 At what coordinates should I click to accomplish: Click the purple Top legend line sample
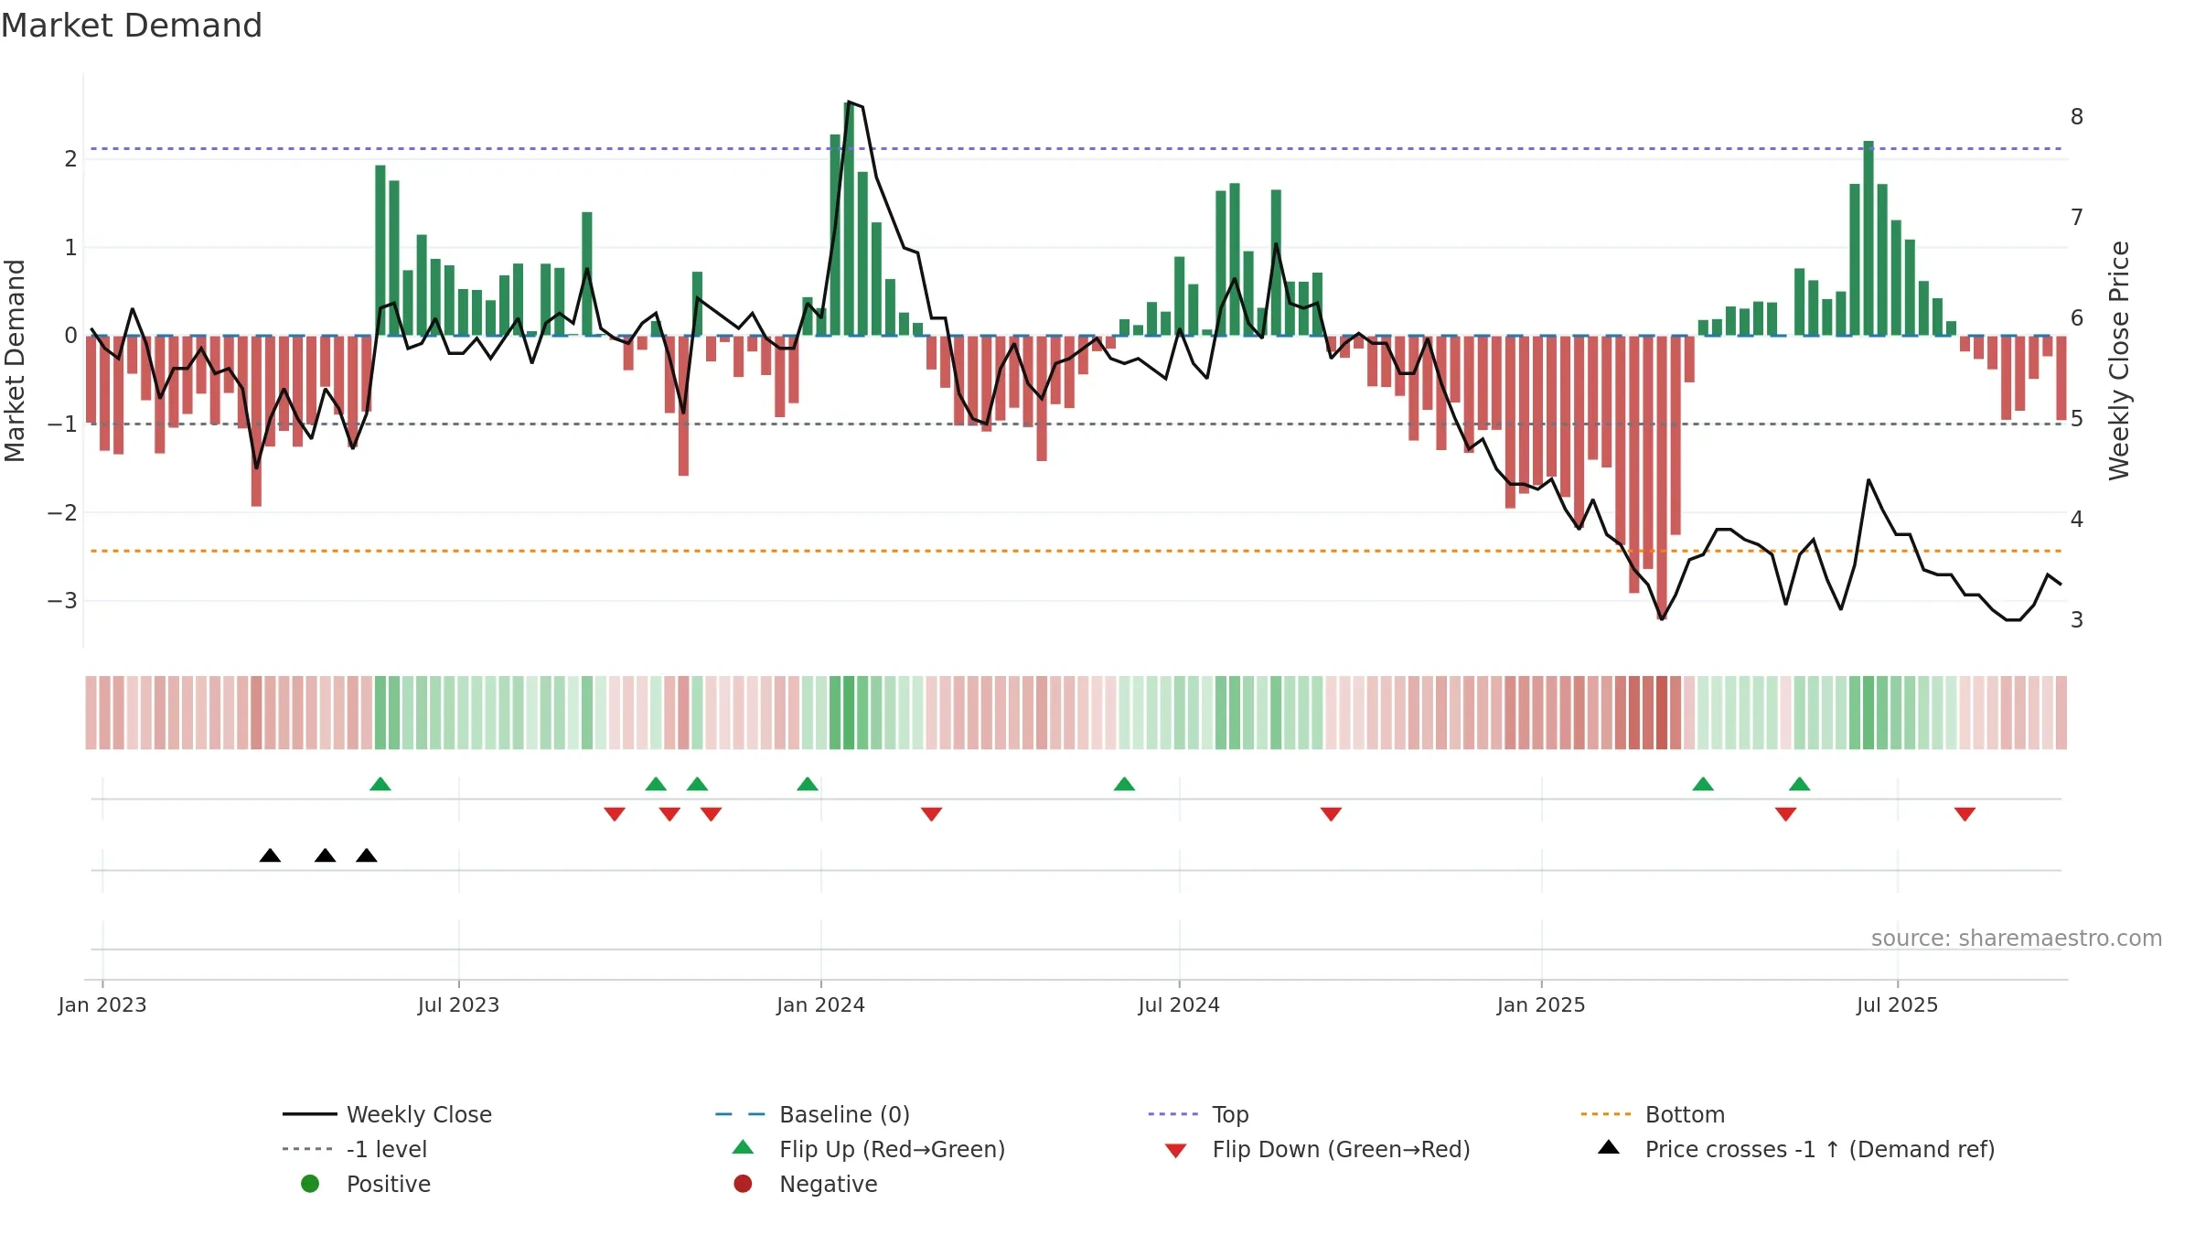pyautogui.click(x=1173, y=1114)
